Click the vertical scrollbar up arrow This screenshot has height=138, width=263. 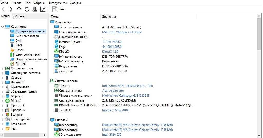click(x=259, y=16)
